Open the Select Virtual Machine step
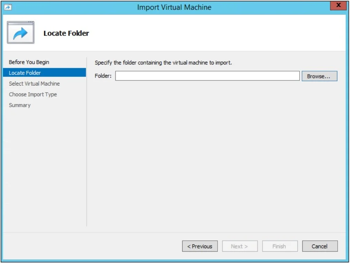Viewport: 350px width, 263px height. [x=34, y=83]
